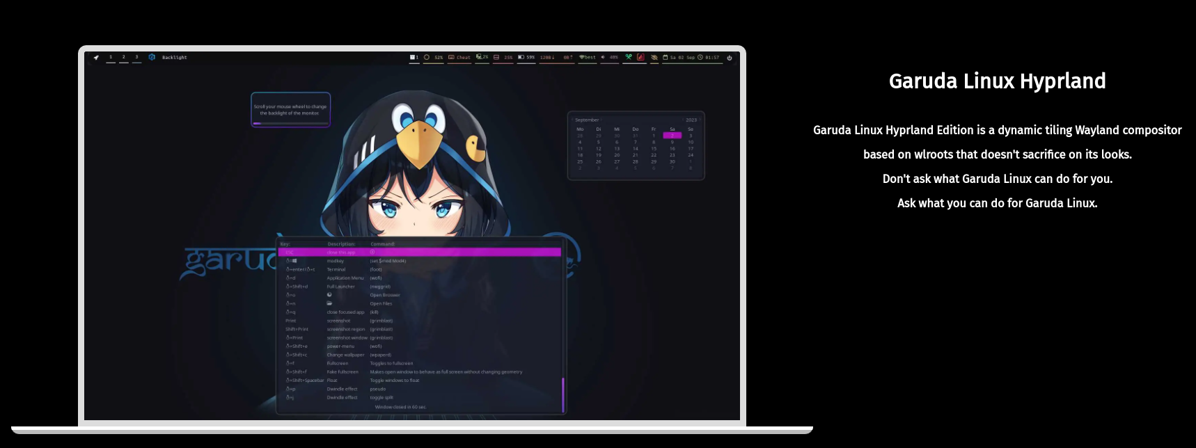Click the September month label in calendar

tap(587, 120)
